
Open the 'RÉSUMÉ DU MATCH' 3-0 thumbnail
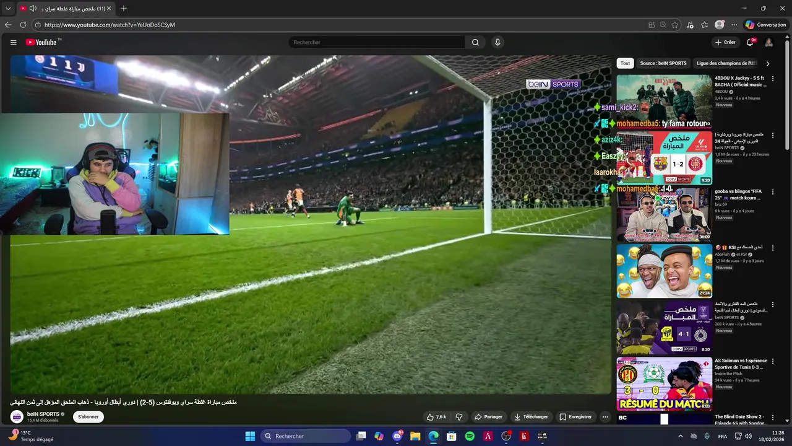point(664,384)
